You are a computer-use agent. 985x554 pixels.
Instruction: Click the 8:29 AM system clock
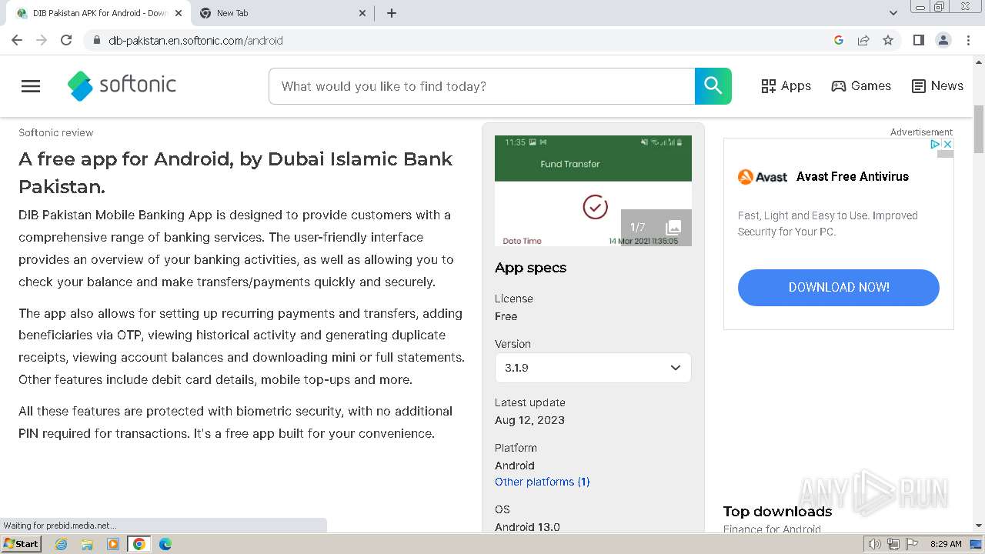click(946, 544)
